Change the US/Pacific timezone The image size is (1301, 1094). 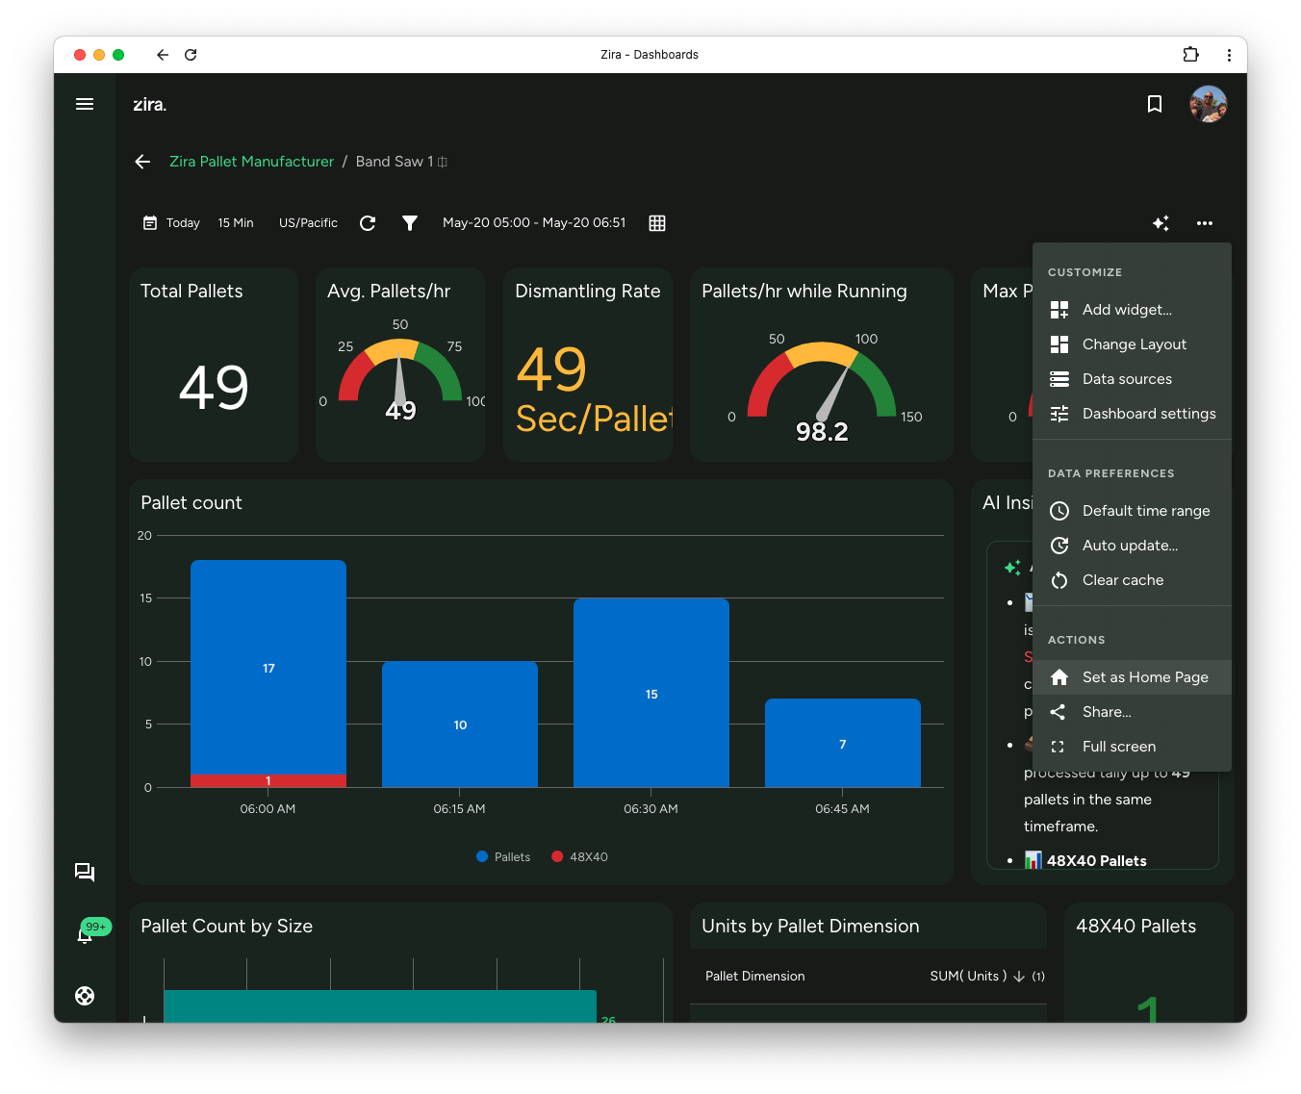(x=308, y=223)
